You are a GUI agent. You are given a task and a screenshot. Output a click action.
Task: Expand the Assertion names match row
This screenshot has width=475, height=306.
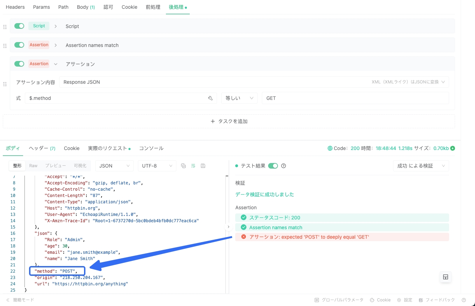pyautogui.click(x=56, y=45)
